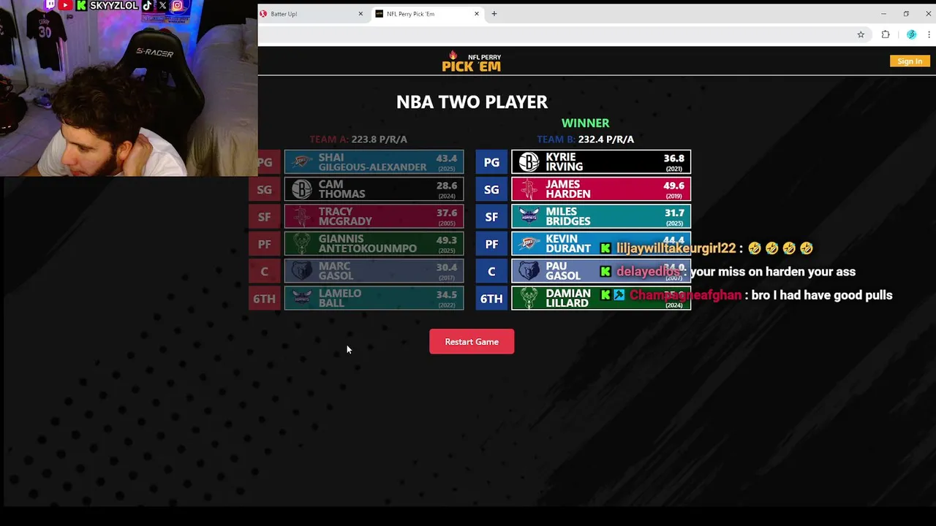Screen dimensions: 936x526
Task: Click the name Marc Gasol
Action: 336,271
